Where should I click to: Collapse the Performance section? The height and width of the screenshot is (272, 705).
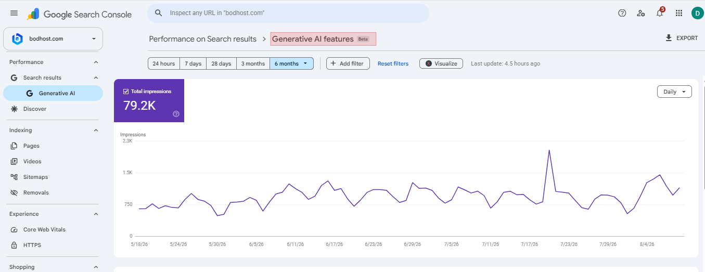pos(96,62)
